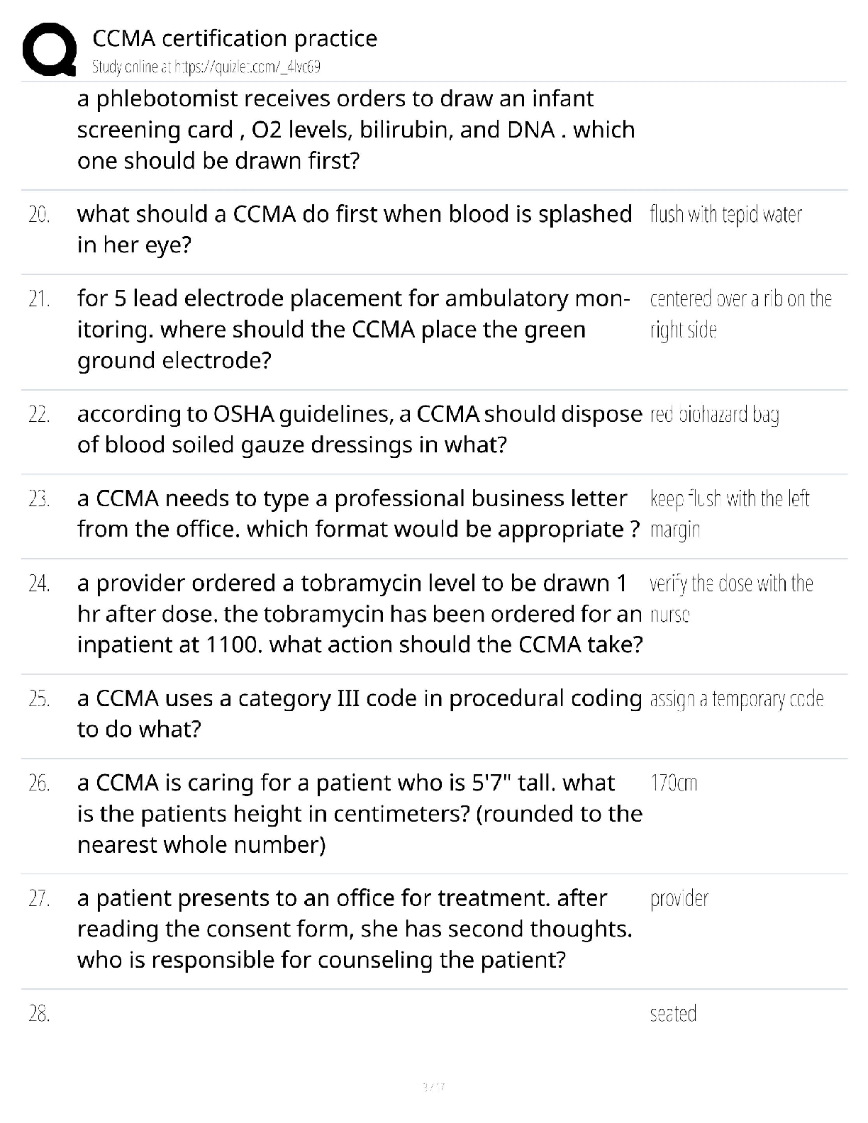
Task: Click the 170cm answer
Action: click(674, 783)
